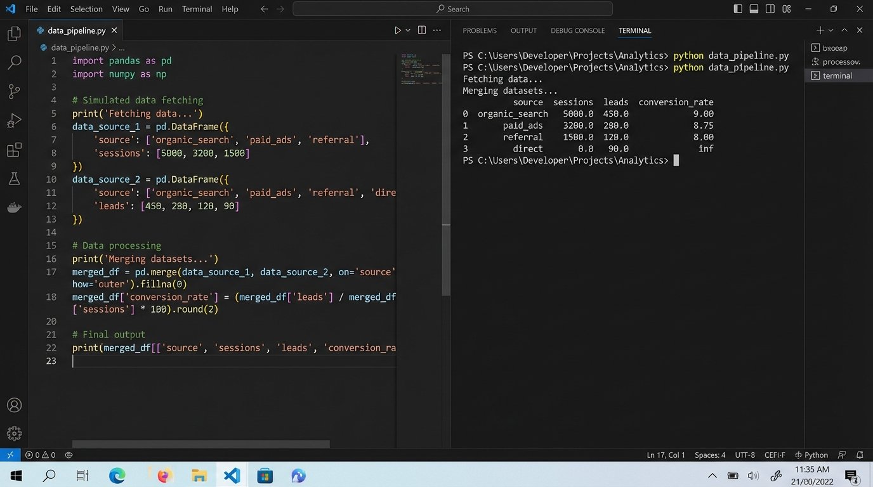Open the Terminal menu in menu bar
873x487 pixels.
pyautogui.click(x=197, y=9)
